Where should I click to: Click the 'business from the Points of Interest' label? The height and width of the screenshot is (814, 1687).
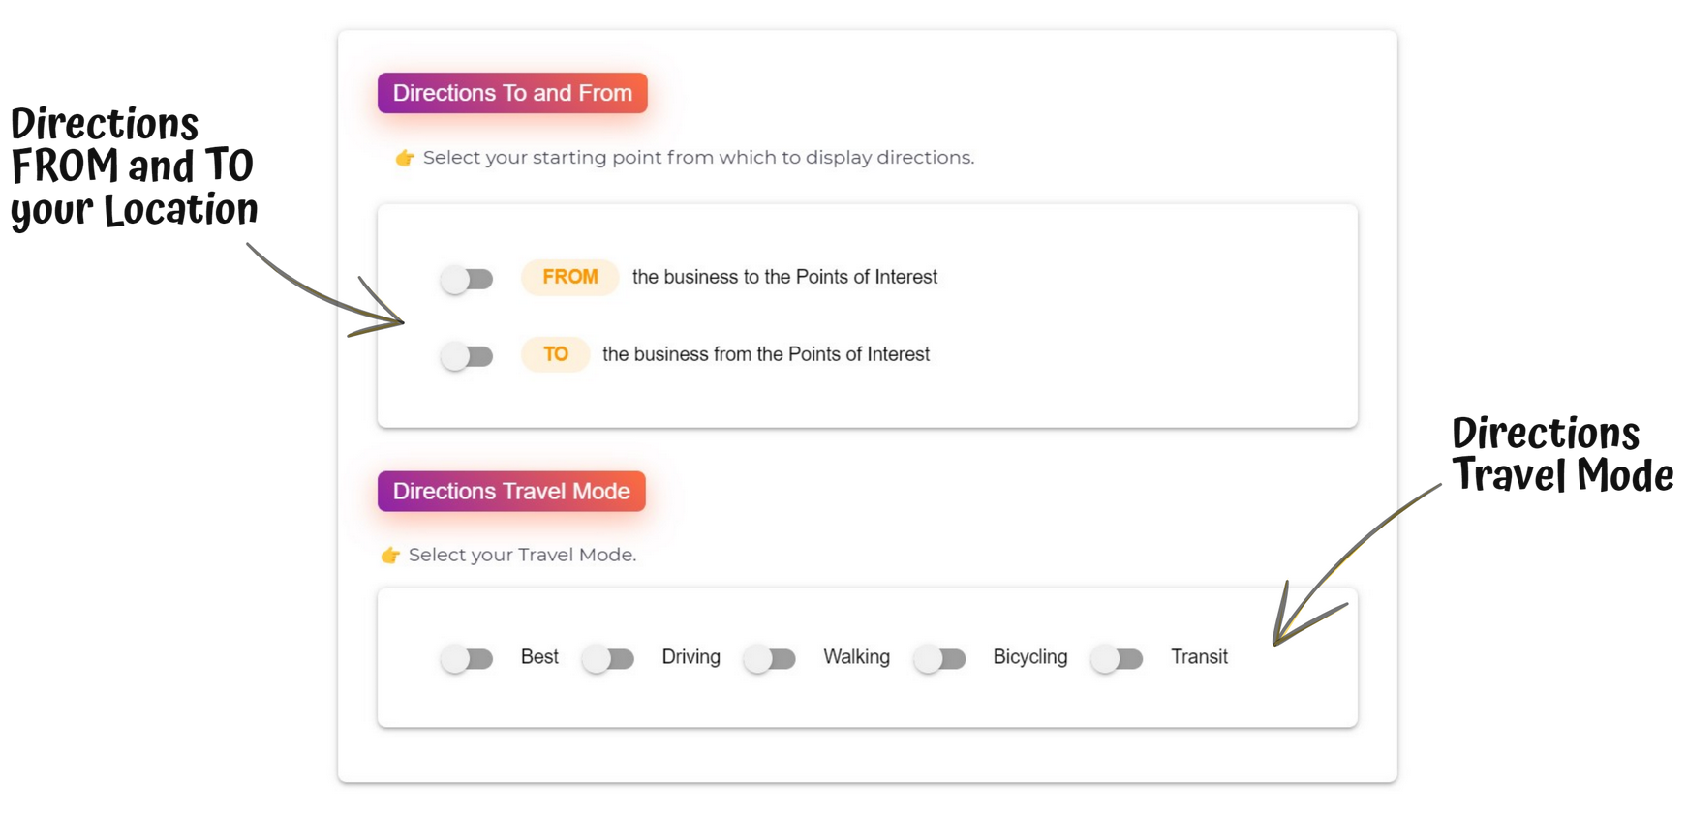[765, 354]
